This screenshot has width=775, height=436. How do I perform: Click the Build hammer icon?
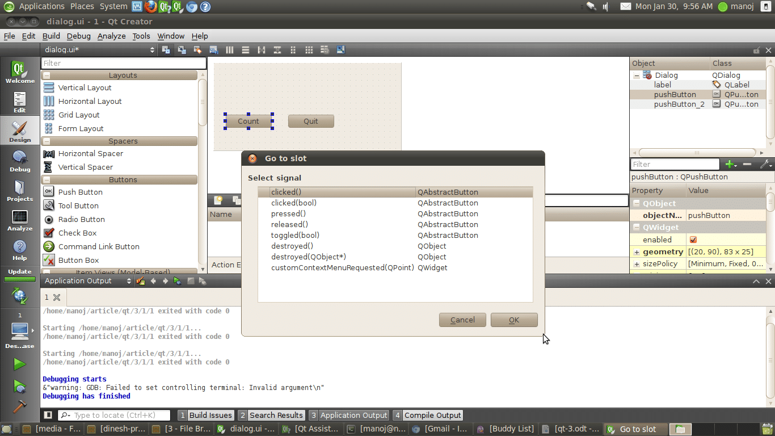[x=20, y=406]
